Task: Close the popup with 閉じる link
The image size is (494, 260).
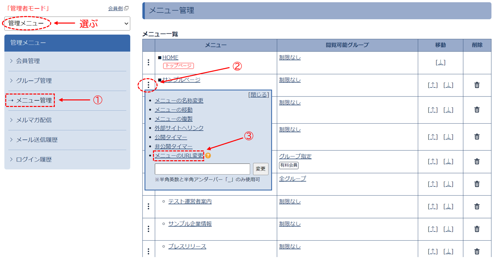Action: (259, 95)
